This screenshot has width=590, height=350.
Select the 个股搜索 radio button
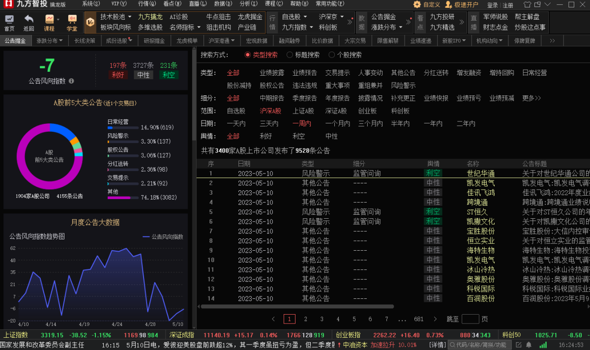pos(331,55)
